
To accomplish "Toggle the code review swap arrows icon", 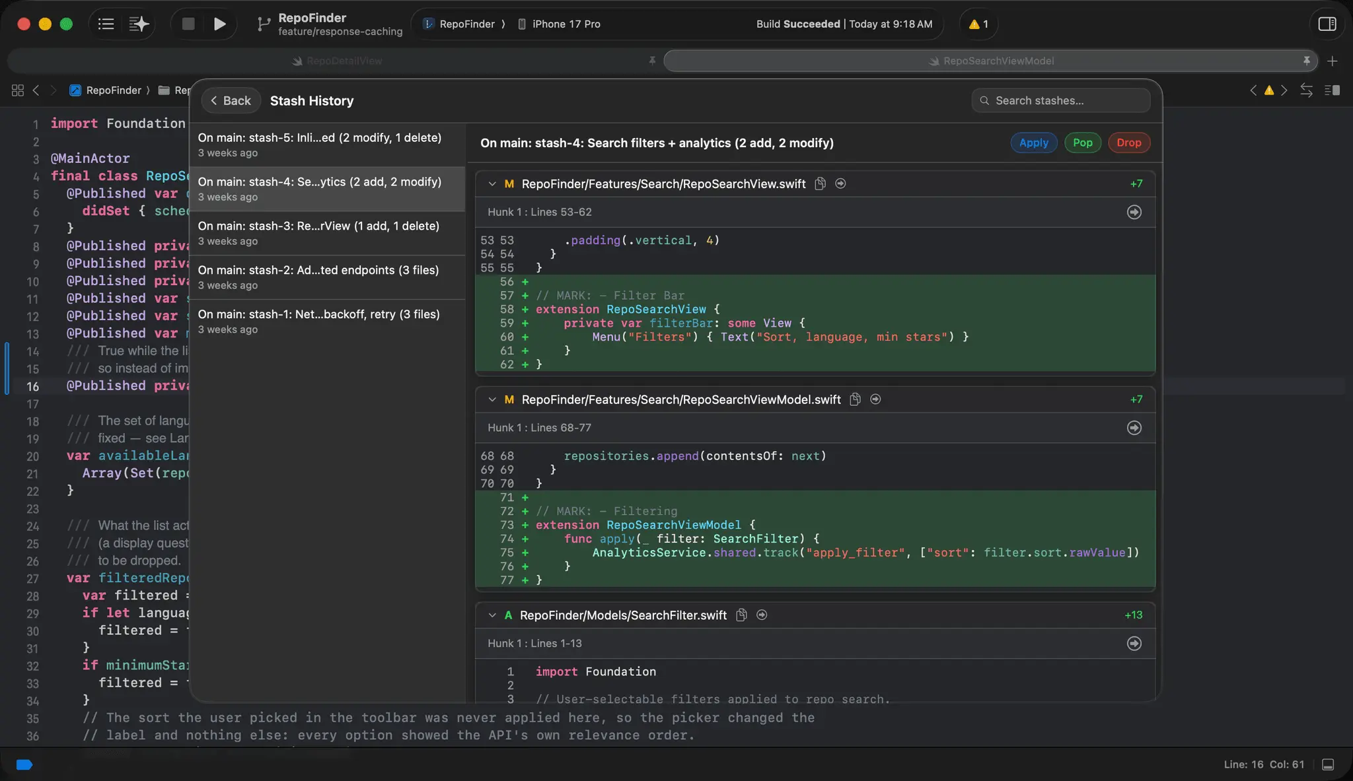I will tap(1306, 90).
